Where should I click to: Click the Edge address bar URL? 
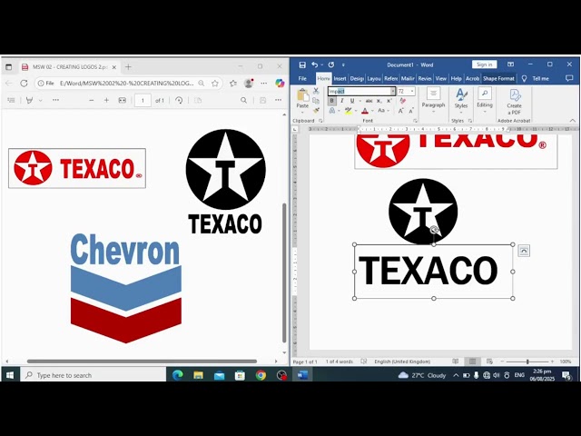pyautogui.click(x=126, y=84)
